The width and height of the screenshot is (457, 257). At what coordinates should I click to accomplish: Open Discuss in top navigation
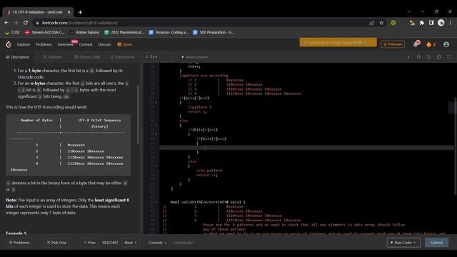tap(104, 44)
